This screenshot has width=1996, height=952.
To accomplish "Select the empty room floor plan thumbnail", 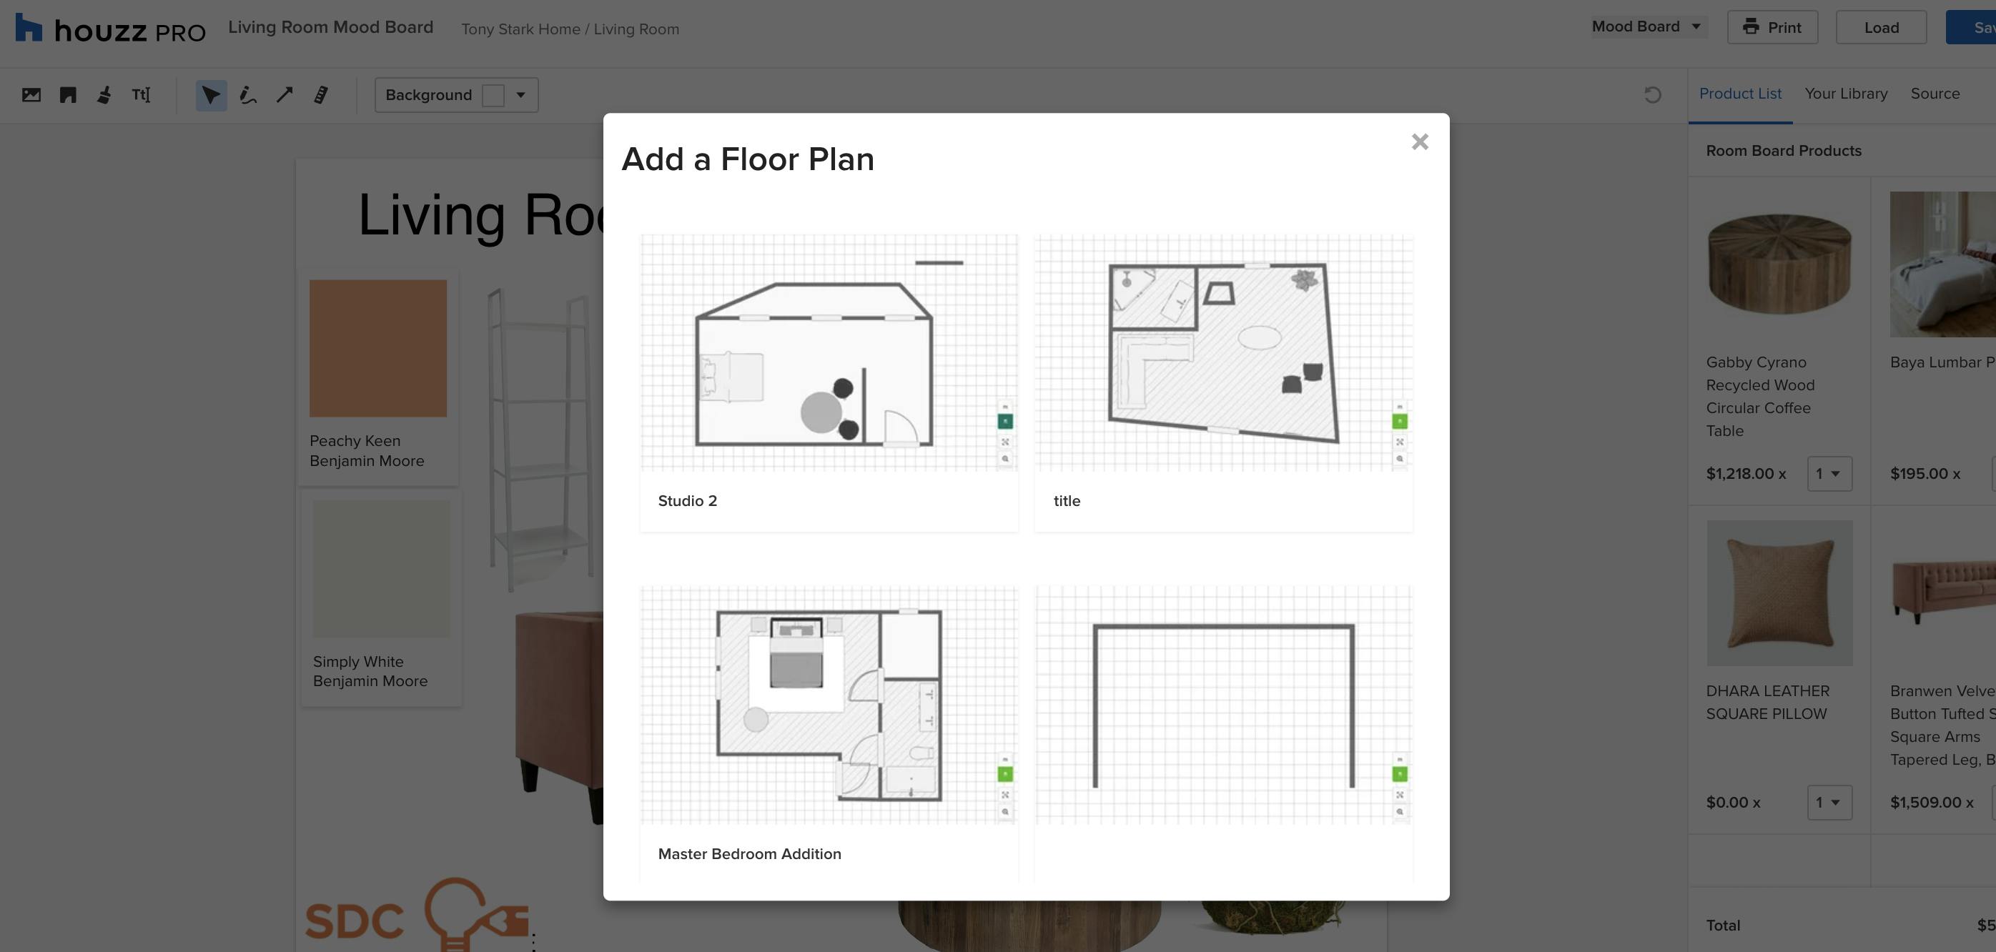I will coord(1223,704).
